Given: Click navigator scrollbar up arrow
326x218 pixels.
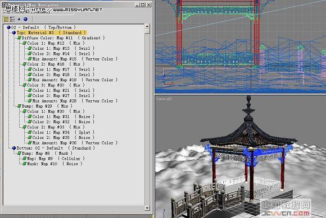Looking at the screenshot, I should click(147, 26).
